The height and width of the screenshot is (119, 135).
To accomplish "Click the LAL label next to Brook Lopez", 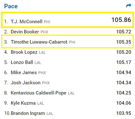I will [x=42, y=52].
